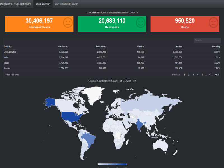
Task: Click the Search field above the table
Action: [x=207, y=40]
